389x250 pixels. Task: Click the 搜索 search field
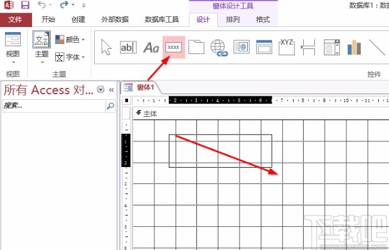coord(54,106)
